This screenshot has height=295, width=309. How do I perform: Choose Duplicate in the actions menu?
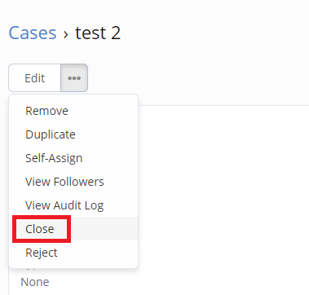(73, 134)
